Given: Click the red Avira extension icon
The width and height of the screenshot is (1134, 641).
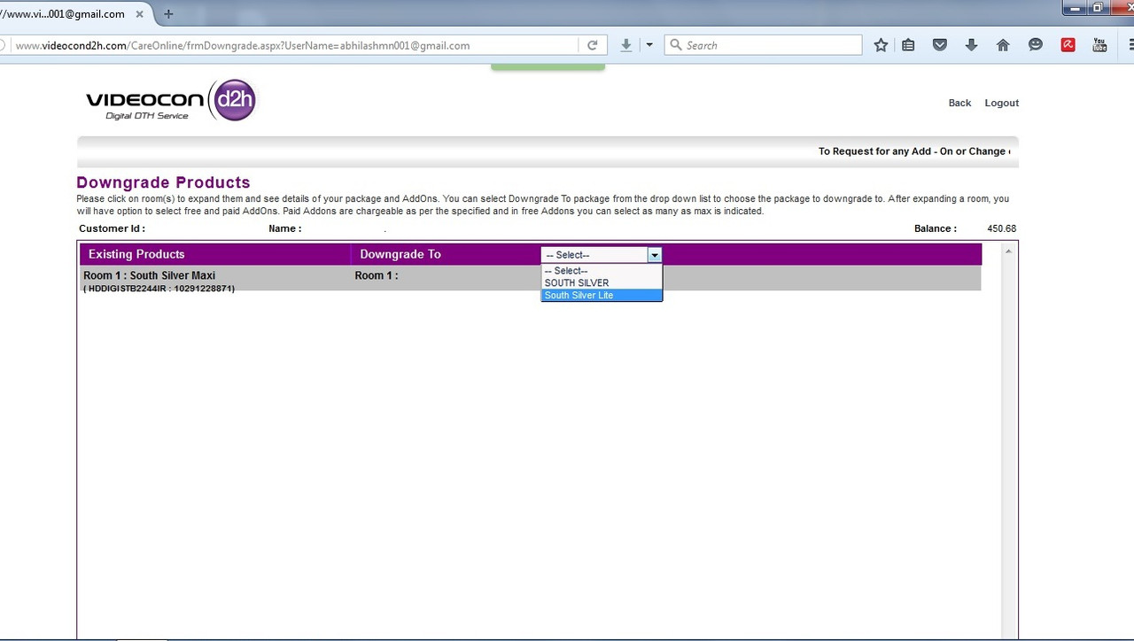Looking at the screenshot, I should click(x=1068, y=45).
